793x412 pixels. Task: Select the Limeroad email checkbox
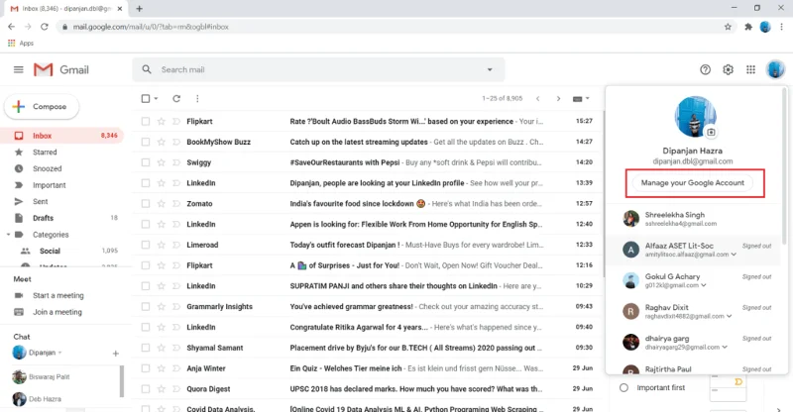click(146, 245)
